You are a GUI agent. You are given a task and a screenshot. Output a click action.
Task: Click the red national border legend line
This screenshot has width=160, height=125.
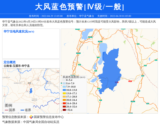(6, 110)
